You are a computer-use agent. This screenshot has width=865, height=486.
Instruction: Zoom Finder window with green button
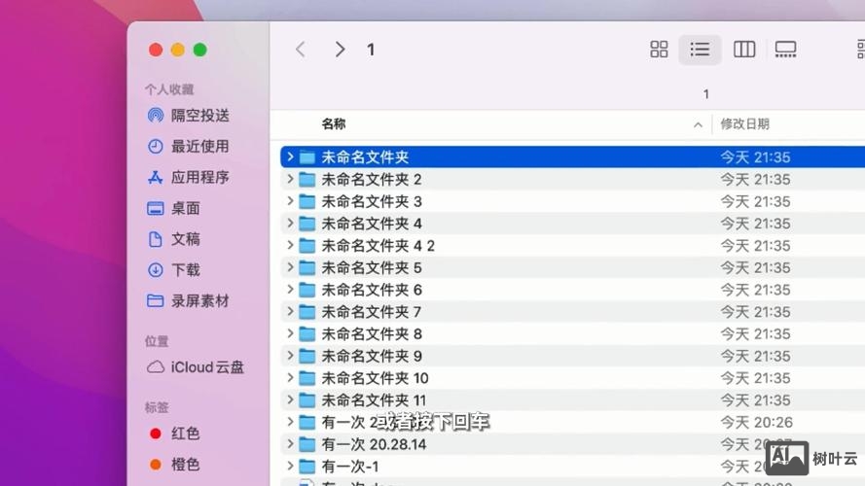pyautogui.click(x=200, y=51)
